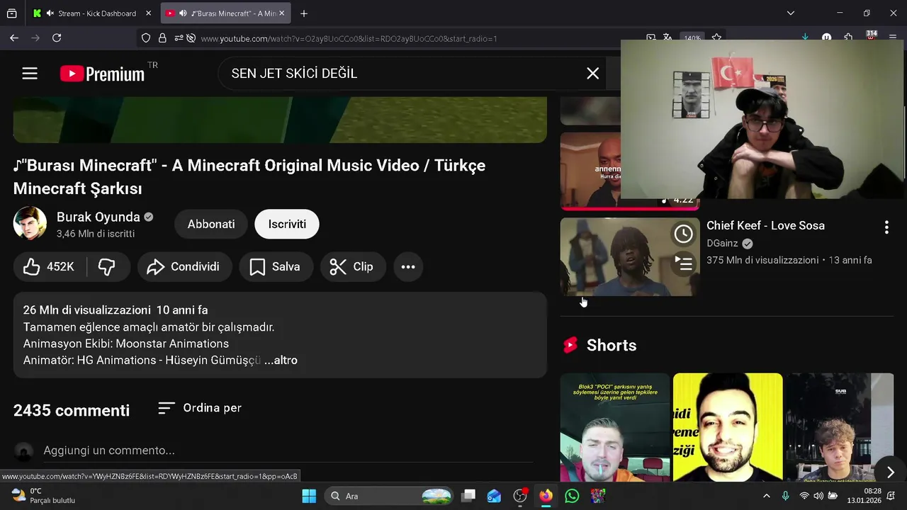Open Firefox View icon
Image resolution: width=907 pixels, height=510 pixels.
[x=12, y=13]
